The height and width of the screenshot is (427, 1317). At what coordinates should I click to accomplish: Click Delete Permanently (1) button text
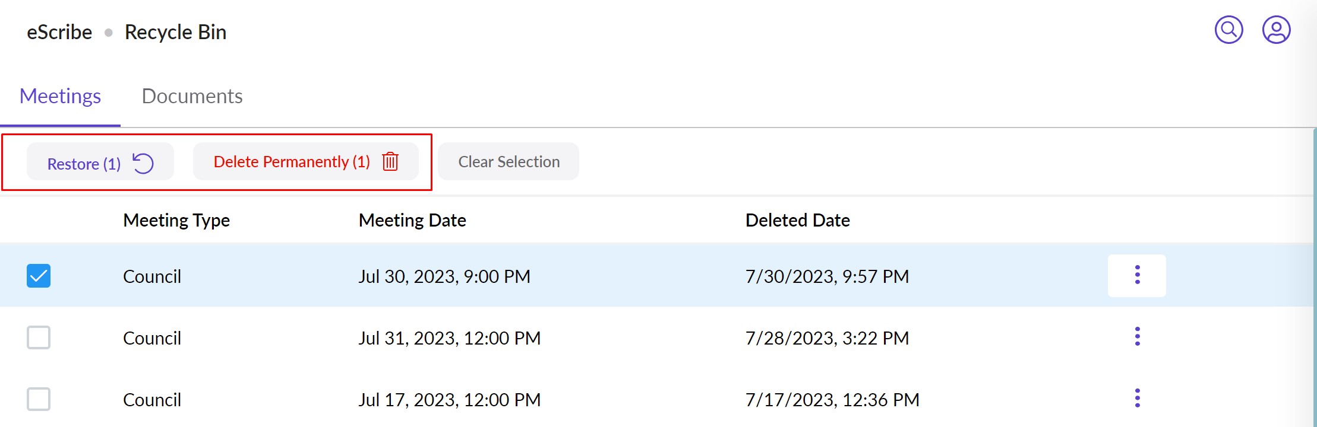tap(292, 162)
